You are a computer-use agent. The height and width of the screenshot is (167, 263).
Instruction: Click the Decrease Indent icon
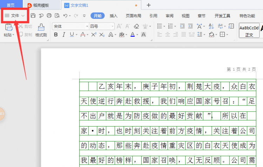tap(182, 26)
